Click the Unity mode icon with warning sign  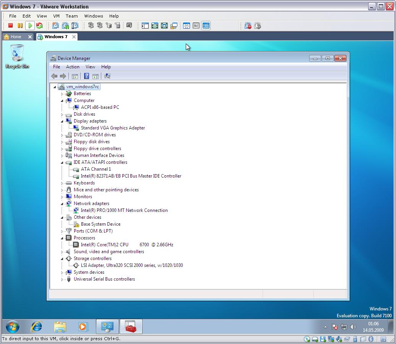174,26
